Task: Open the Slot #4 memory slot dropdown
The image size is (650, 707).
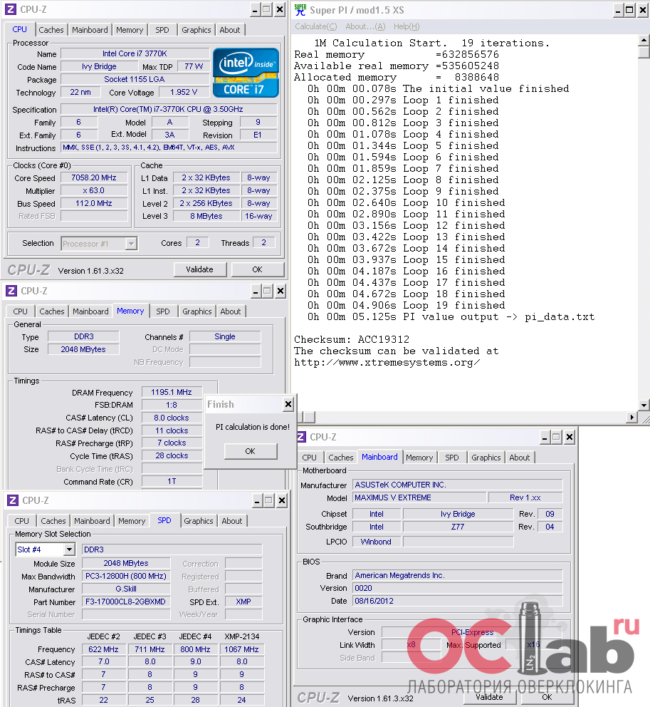Action: (x=69, y=549)
